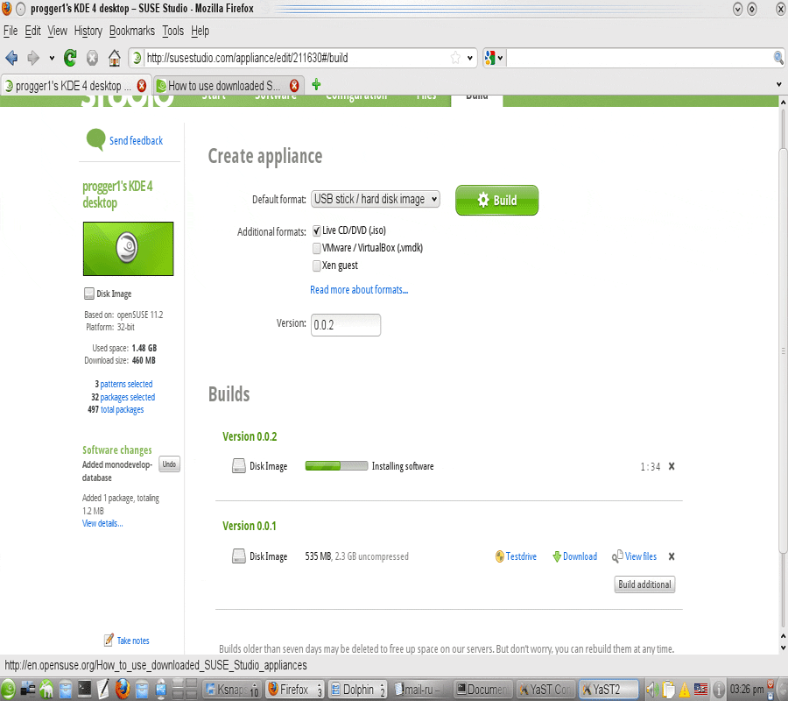Open the Tools menu

click(x=172, y=32)
